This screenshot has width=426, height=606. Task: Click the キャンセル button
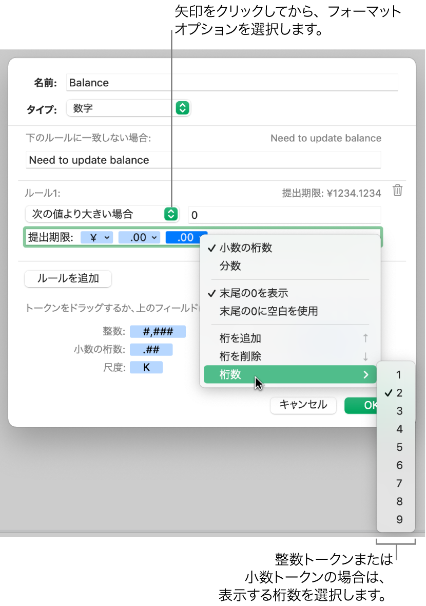tap(303, 405)
